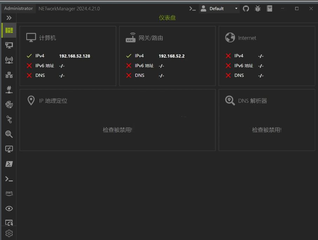
Task: Select the Network Interface tool
Action: point(9,45)
